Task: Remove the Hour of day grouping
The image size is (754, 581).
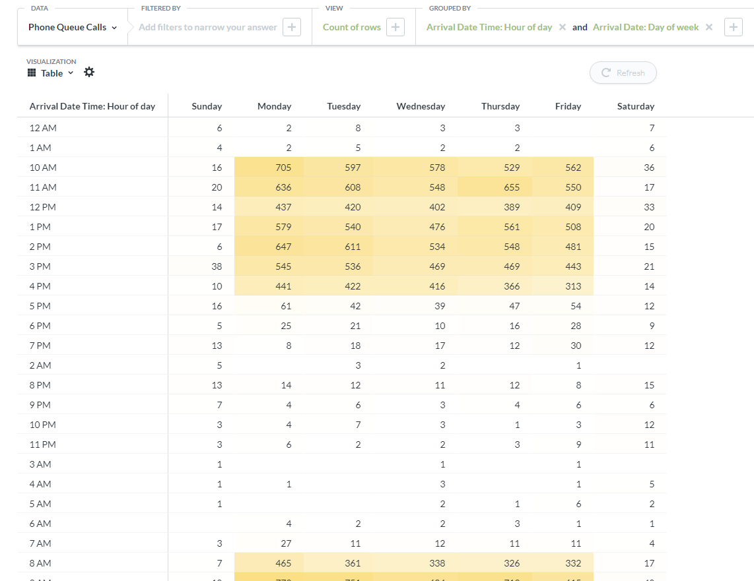Action: pyautogui.click(x=562, y=27)
